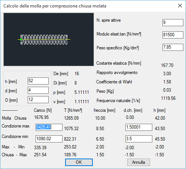Select the Modulo elast.tan. input field
186x169 pixels.
pyautogui.click(x=173, y=35)
